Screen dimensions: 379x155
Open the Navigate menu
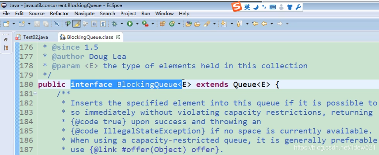click(84, 14)
